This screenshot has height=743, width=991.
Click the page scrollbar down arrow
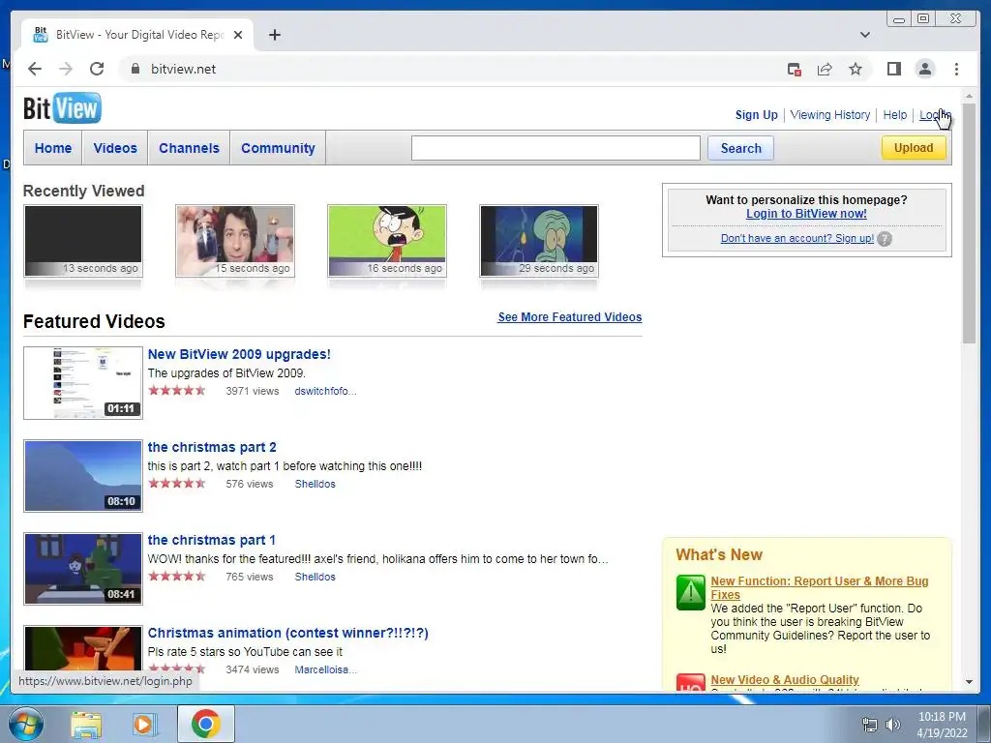point(969,682)
